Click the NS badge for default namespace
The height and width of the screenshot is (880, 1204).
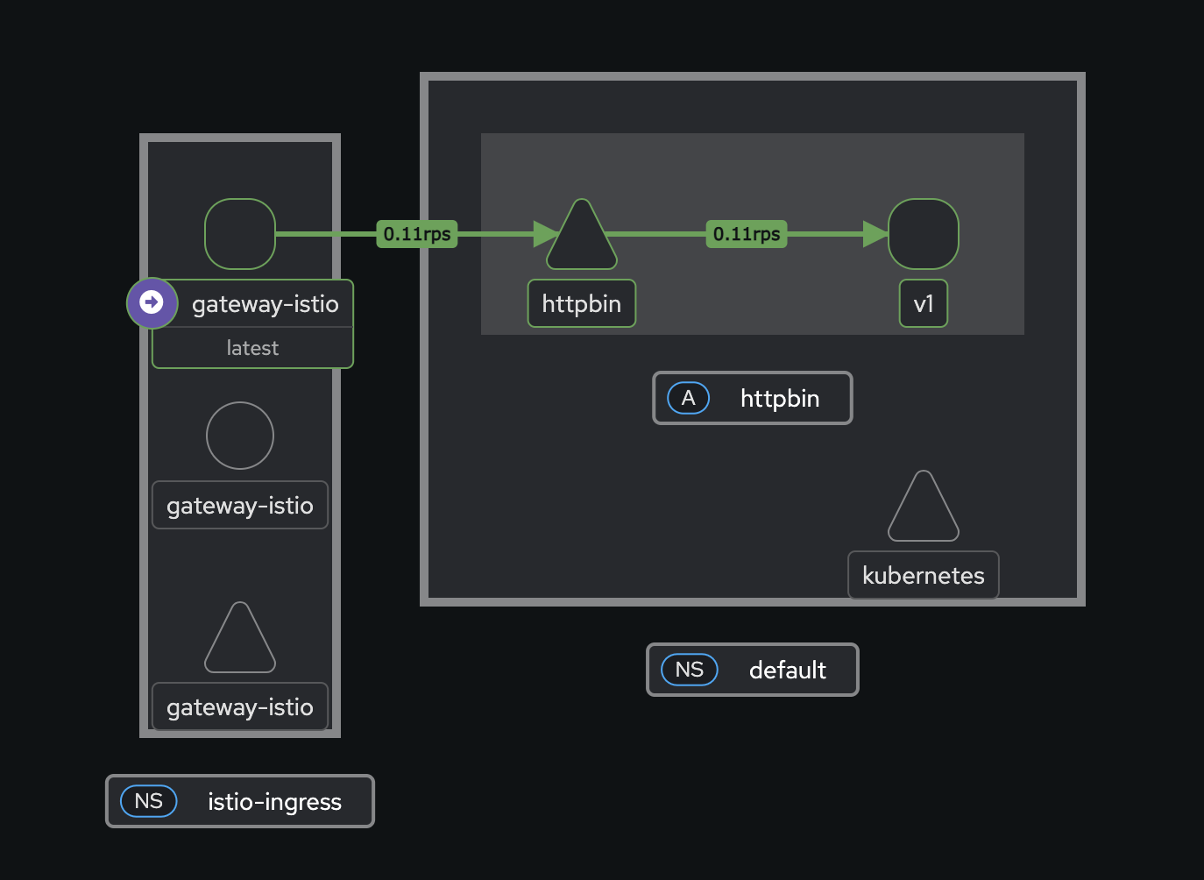coord(690,670)
